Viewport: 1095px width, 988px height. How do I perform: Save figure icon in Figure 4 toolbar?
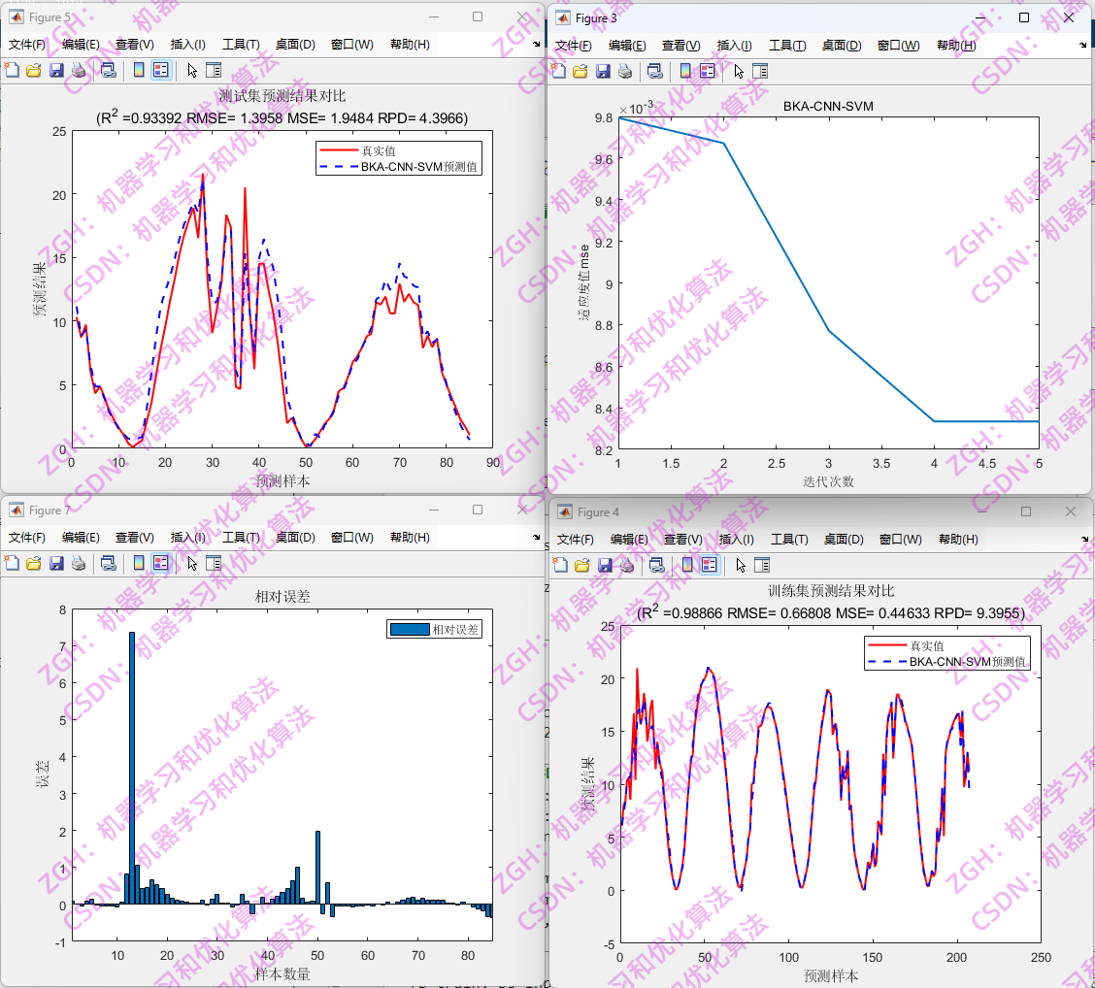(x=606, y=565)
